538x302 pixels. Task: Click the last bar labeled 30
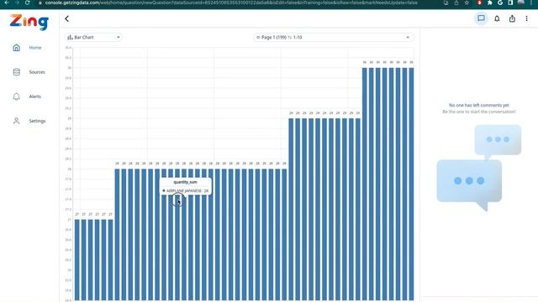411,185
